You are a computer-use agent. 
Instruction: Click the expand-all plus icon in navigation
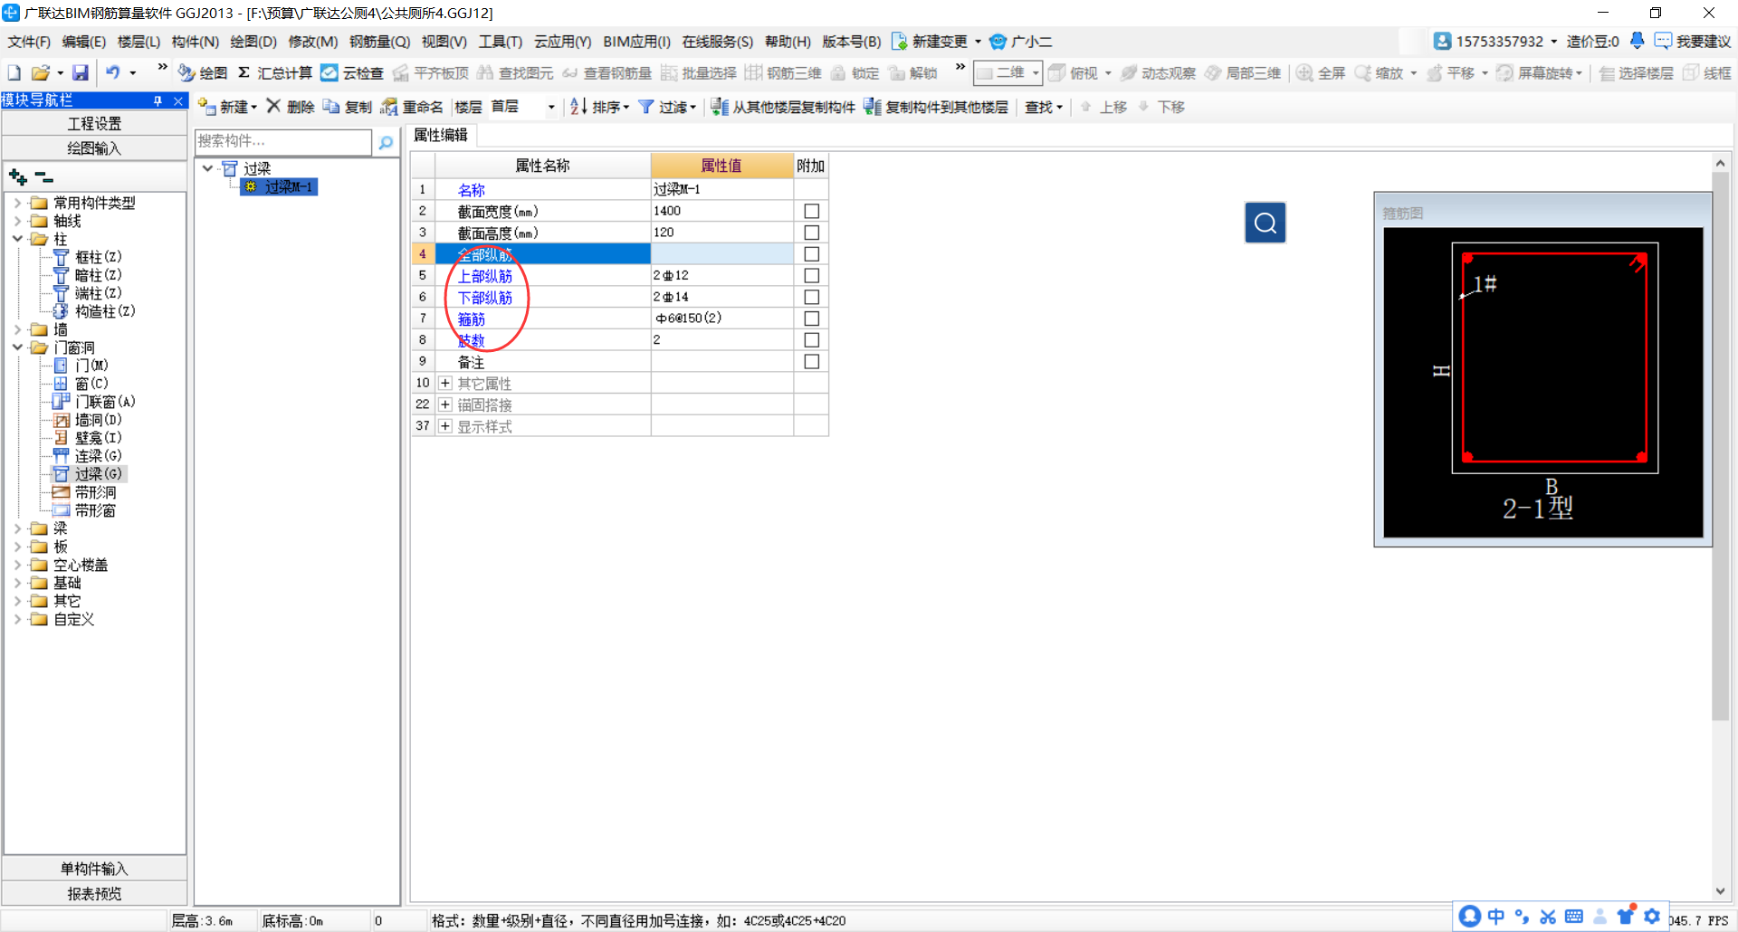click(17, 176)
